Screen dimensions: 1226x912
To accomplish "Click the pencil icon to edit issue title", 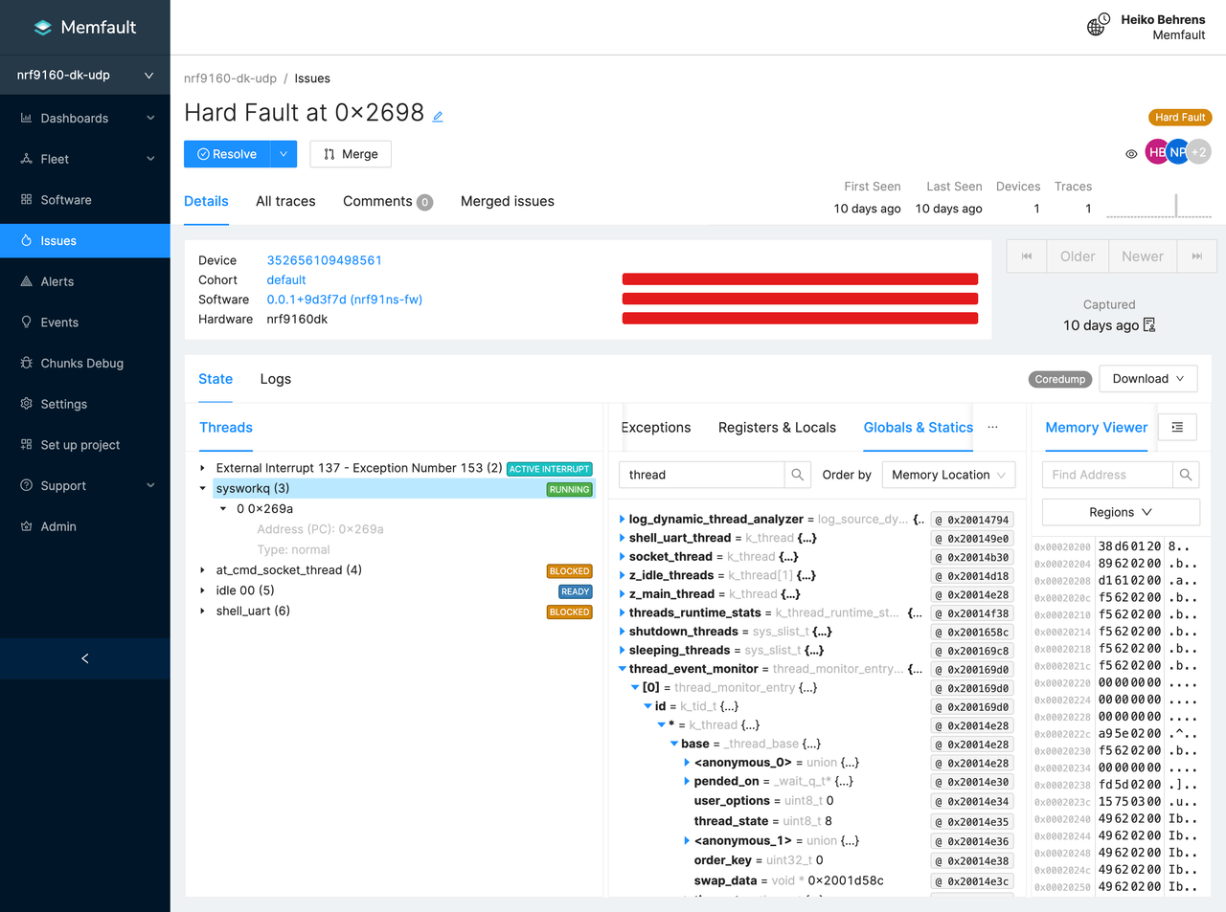I will tap(438, 117).
